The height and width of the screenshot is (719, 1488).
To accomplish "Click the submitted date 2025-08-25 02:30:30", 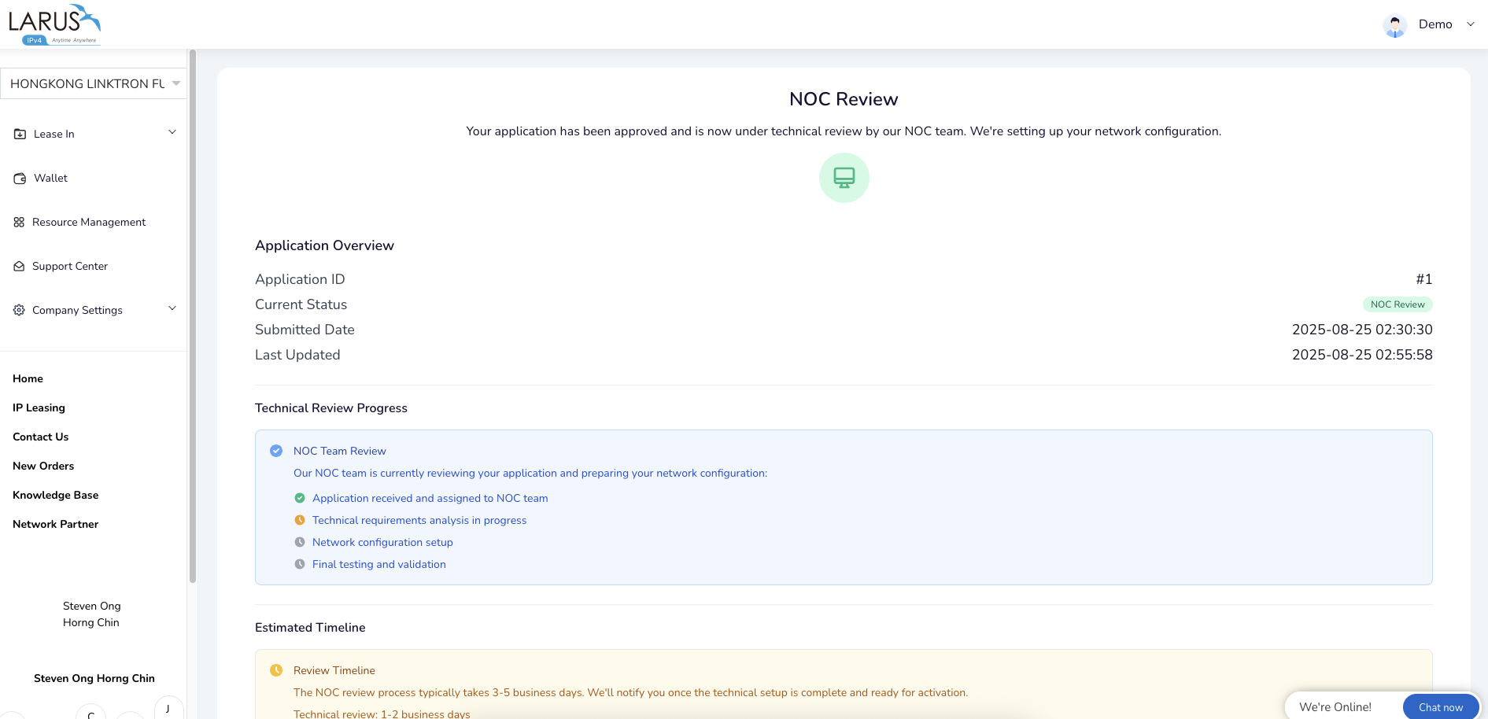I will click(1362, 330).
